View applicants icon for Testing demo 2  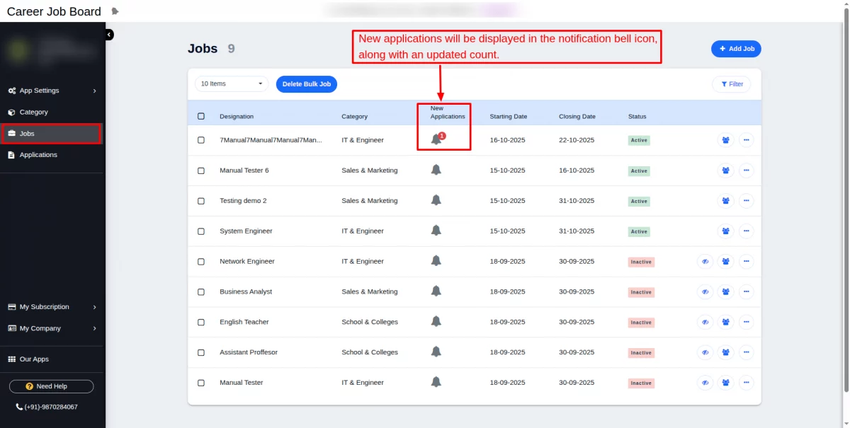pos(725,201)
